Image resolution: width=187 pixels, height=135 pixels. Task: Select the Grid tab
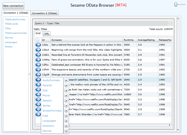[38, 33]
